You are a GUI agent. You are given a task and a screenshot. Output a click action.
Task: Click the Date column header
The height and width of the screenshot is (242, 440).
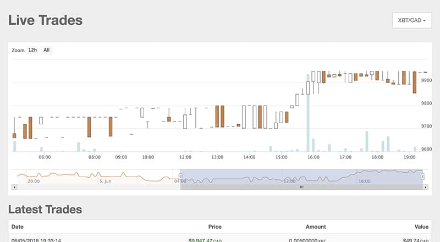point(18,227)
